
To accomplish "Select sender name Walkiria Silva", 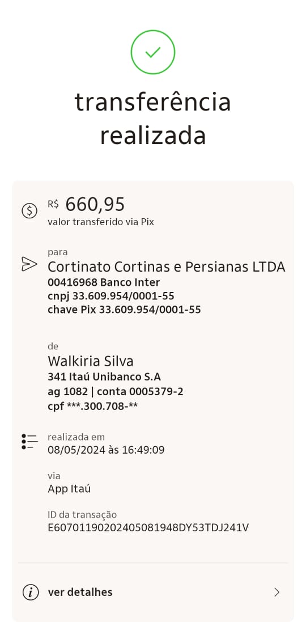I will pos(90,361).
